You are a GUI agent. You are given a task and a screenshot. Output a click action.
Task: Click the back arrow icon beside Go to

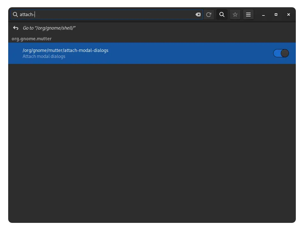point(16,28)
